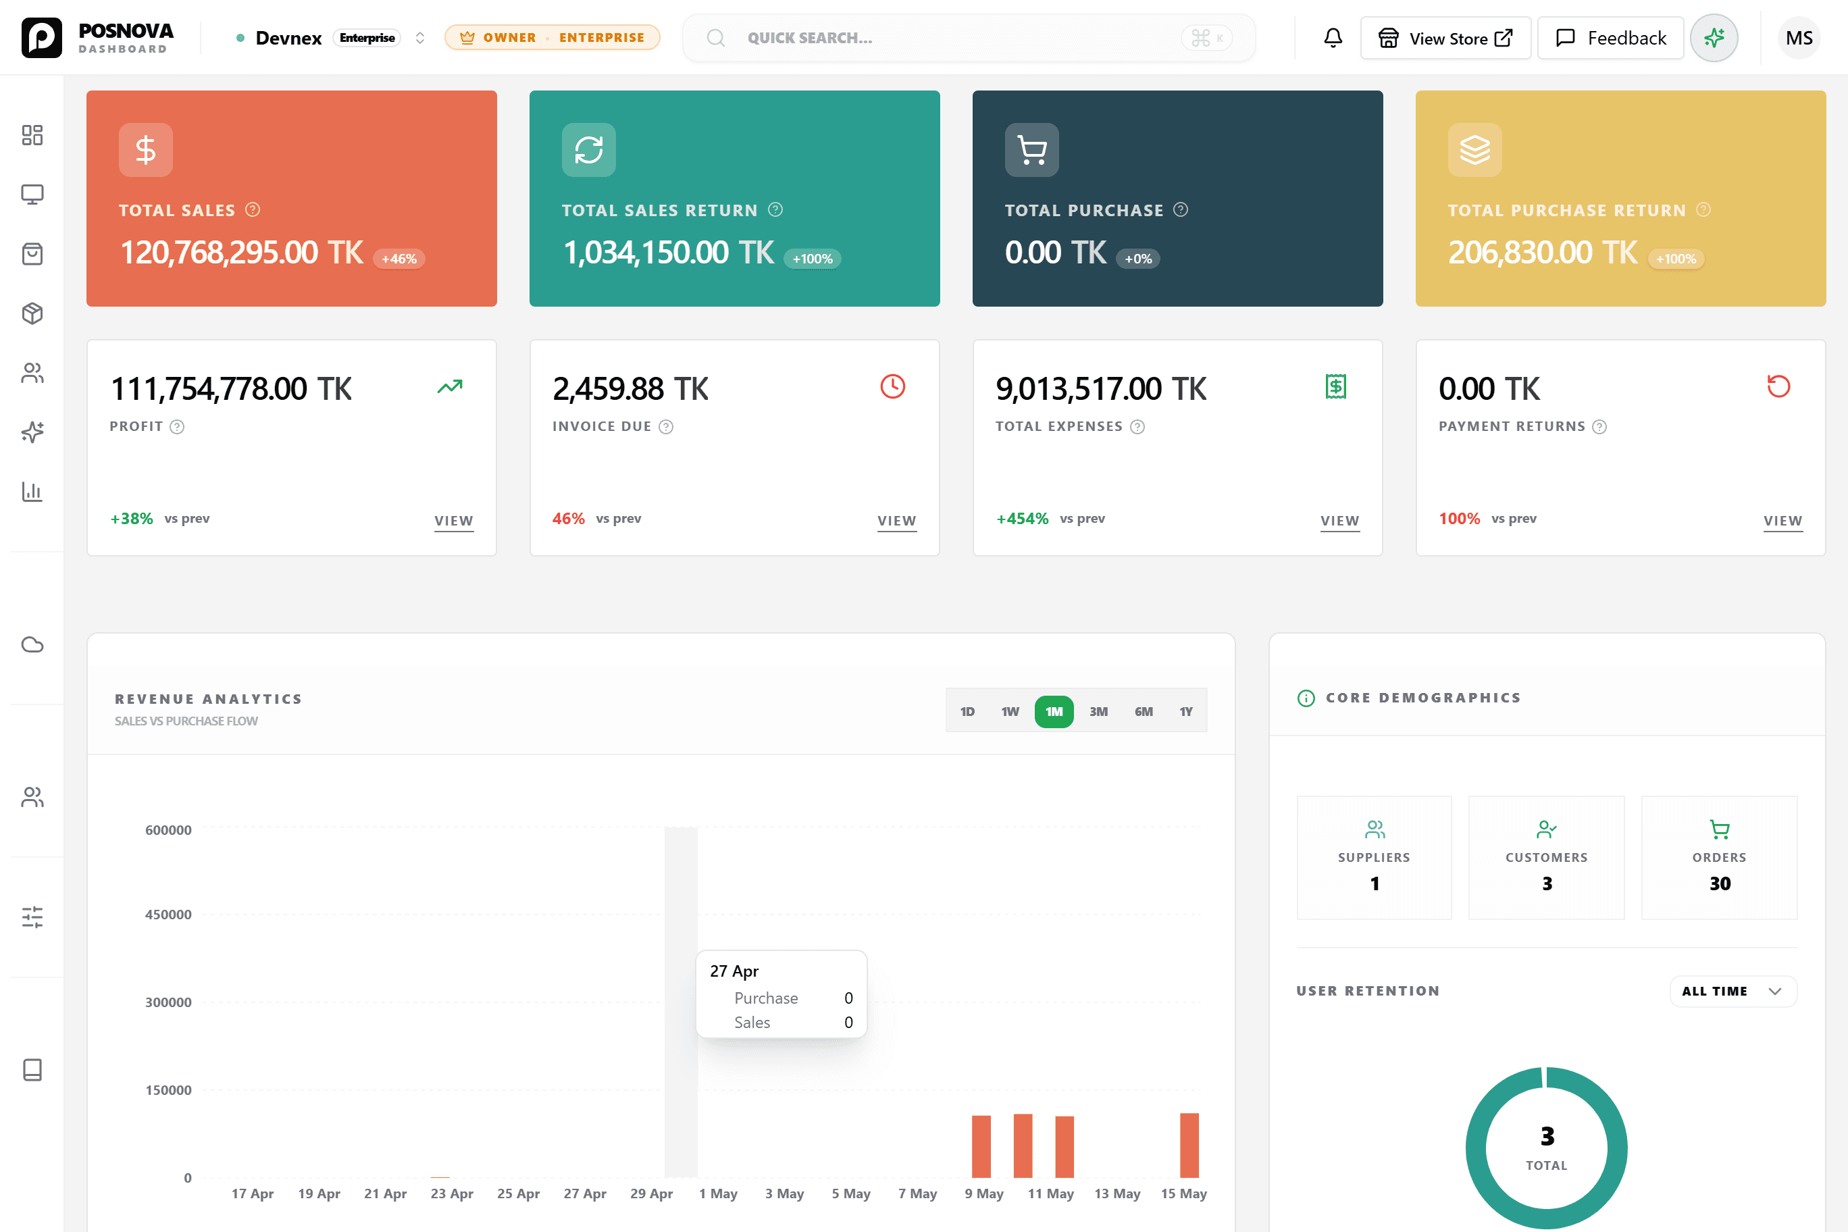1848x1232 pixels.
Task: Click the Total Purchase card
Action: (x=1178, y=199)
